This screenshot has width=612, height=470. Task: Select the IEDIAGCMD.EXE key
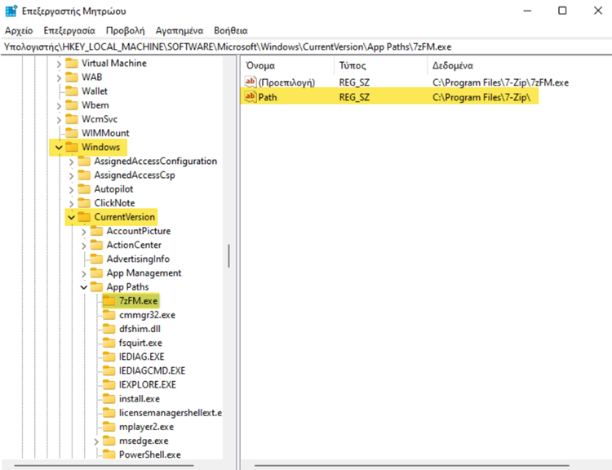(x=152, y=370)
